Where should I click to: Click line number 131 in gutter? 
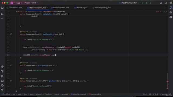tap(8, 55)
